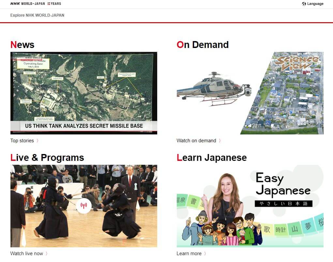Open the News section heading
The height and width of the screenshot is (262, 333).
(x=22, y=45)
